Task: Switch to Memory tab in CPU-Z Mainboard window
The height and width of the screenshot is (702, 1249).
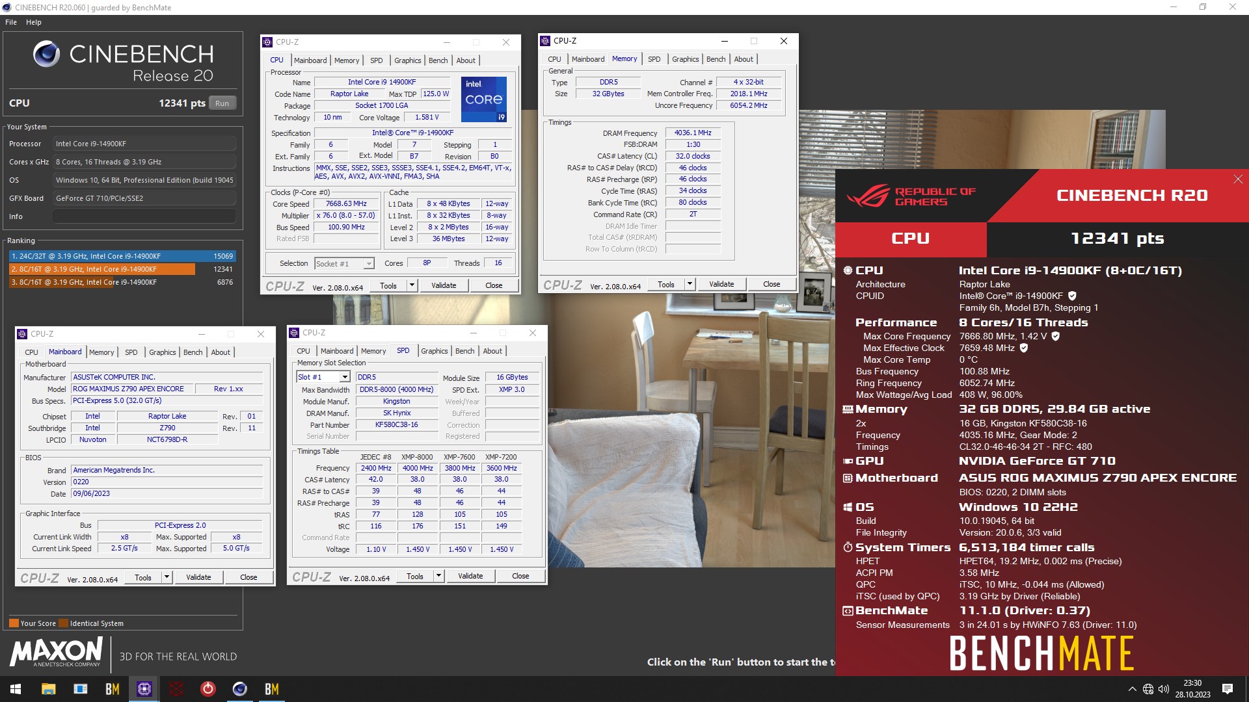Action: pyautogui.click(x=101, y=352)
